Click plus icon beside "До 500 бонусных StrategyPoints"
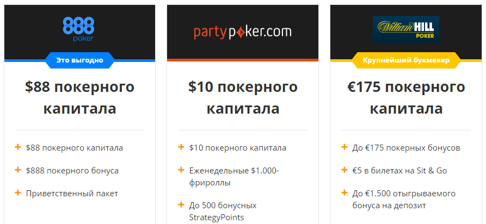Viewport: 486px width, 224px height. (x=181, y=204)
